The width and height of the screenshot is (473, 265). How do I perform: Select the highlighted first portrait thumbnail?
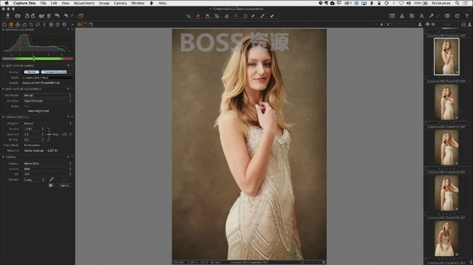pyautogui.click(x=446, y=56)
